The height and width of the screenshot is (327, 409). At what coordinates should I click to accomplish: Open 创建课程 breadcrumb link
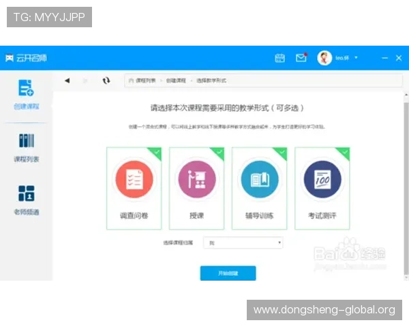(x=176, y=80)
